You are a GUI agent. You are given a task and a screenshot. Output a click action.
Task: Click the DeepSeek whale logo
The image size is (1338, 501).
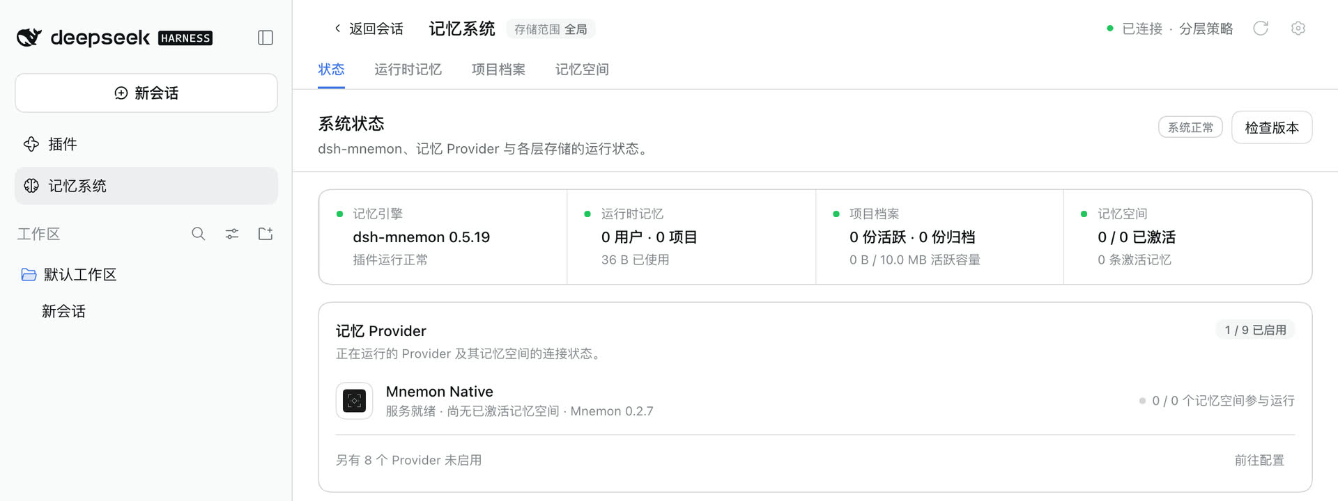point(29,38)
